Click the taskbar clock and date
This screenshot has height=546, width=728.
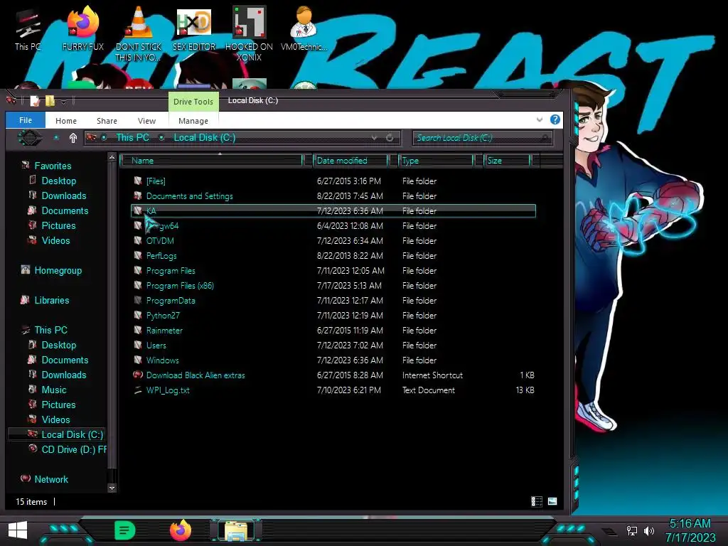(690, 530)
